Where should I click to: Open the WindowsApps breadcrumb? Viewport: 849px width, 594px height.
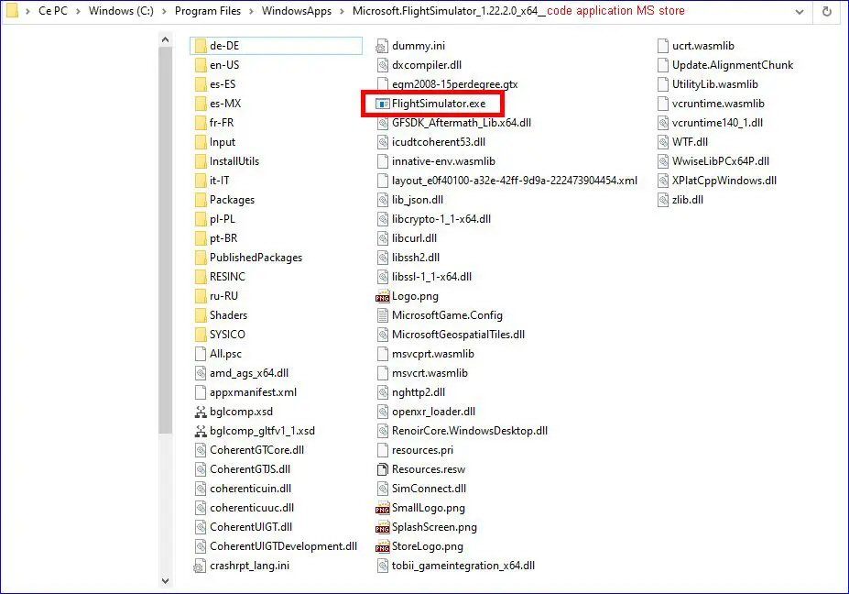click(x=296, y=11)
